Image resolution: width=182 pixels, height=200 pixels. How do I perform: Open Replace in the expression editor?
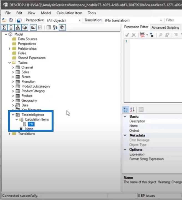167,35
